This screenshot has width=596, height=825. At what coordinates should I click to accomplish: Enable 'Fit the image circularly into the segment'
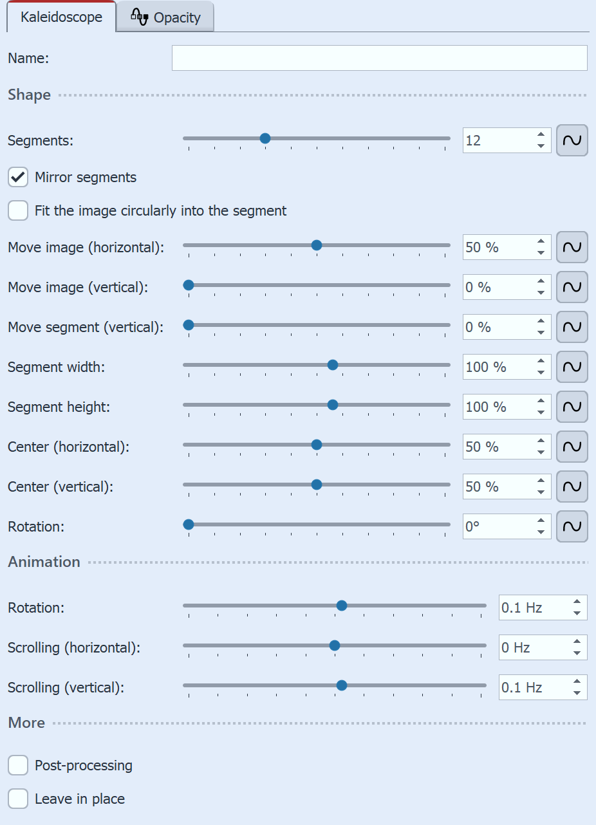pyautogui.click(x=17, y=210)
